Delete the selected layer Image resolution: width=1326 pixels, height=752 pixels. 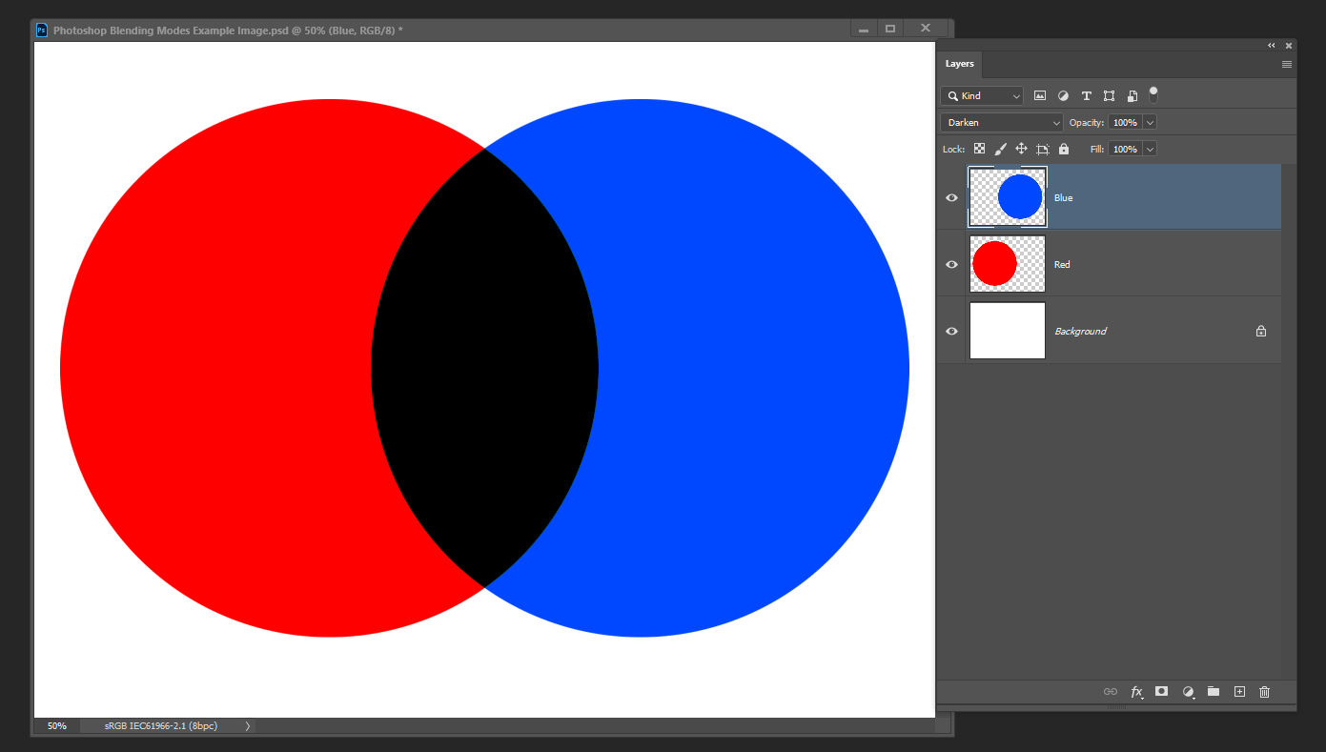(1264, 692)
